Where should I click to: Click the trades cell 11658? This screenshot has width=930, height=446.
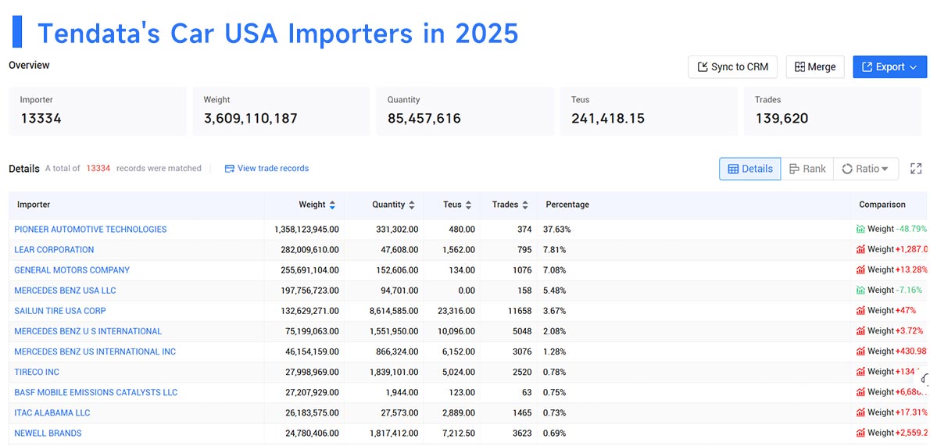tap(520, 311)
